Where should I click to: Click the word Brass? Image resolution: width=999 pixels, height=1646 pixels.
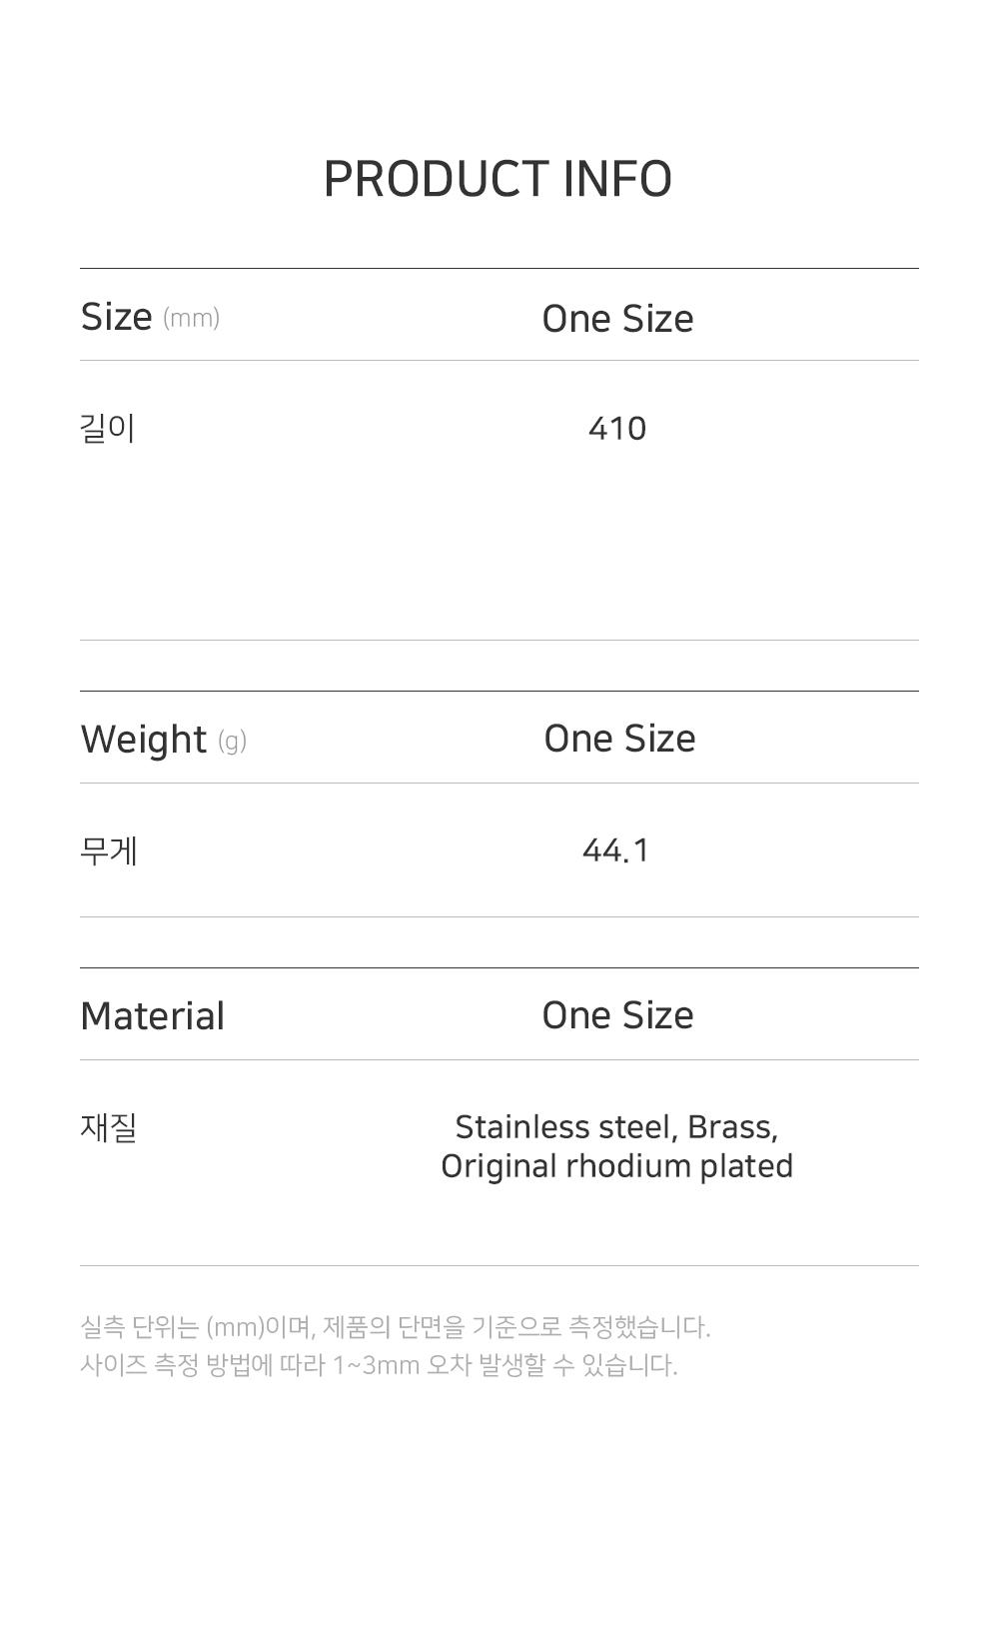click(x=732, y=1127)
